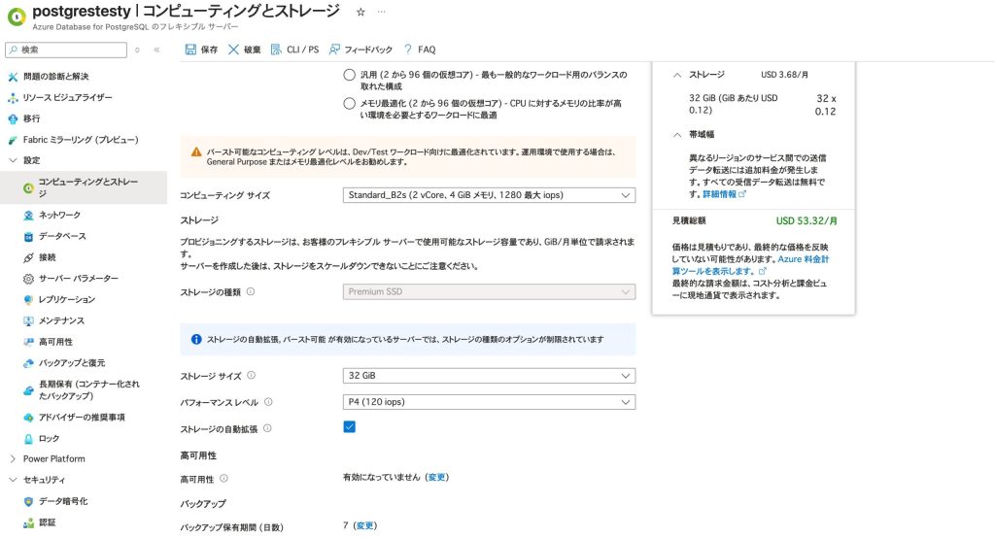Expand the パフォーマンス レベル dropdown
The height and width of the screenshot is (538, 995).
490,402
